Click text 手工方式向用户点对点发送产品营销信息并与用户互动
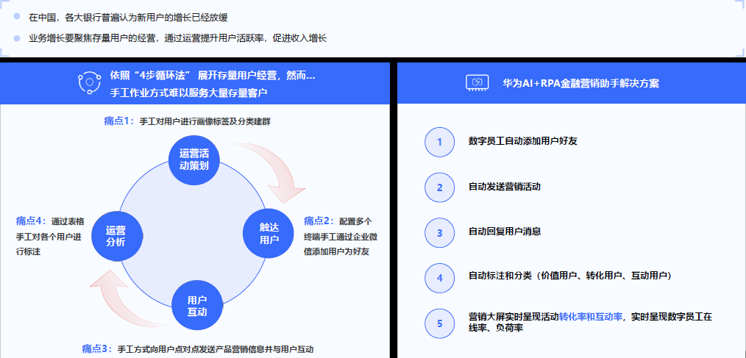The width and height of the screenshot is (746, 358). coord(216,349)
